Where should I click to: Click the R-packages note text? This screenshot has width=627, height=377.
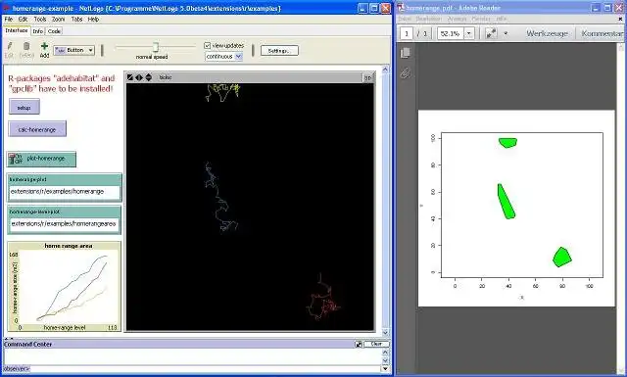(x=61, y=83)
